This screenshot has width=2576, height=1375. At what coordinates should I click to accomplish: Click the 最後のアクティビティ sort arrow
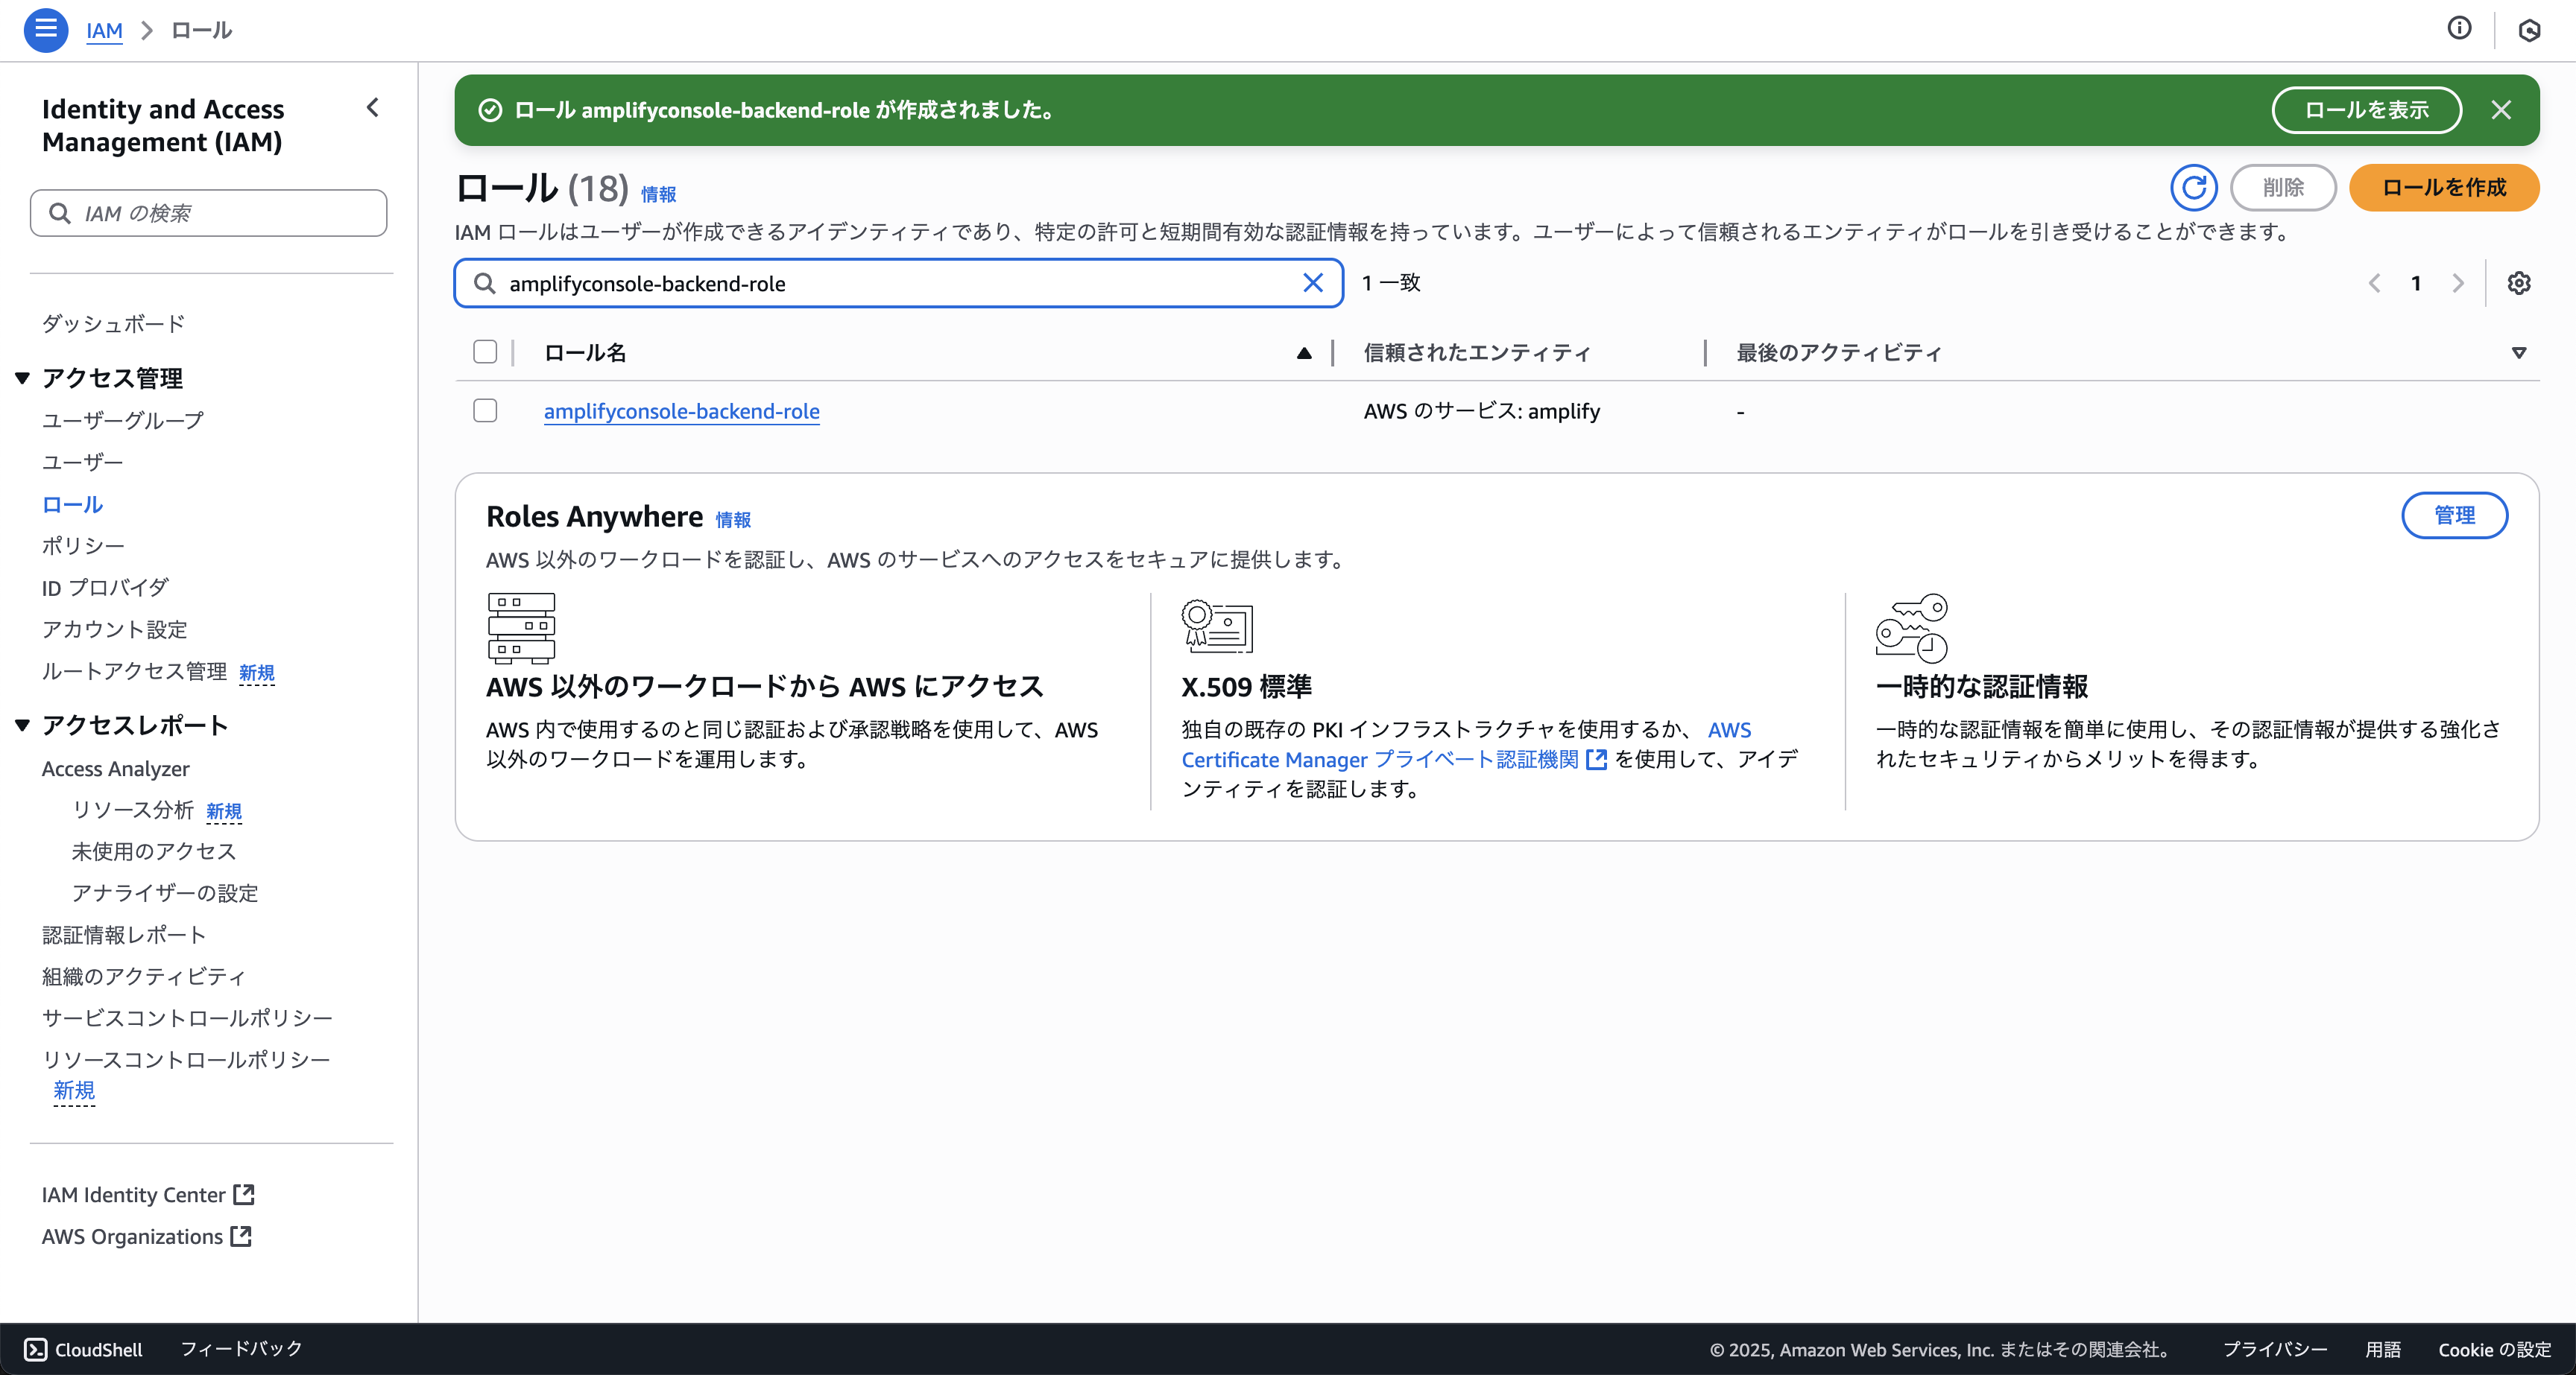[x=2518, y=353]
